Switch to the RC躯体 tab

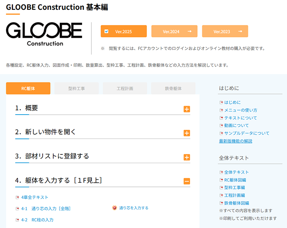coord(28,88)
